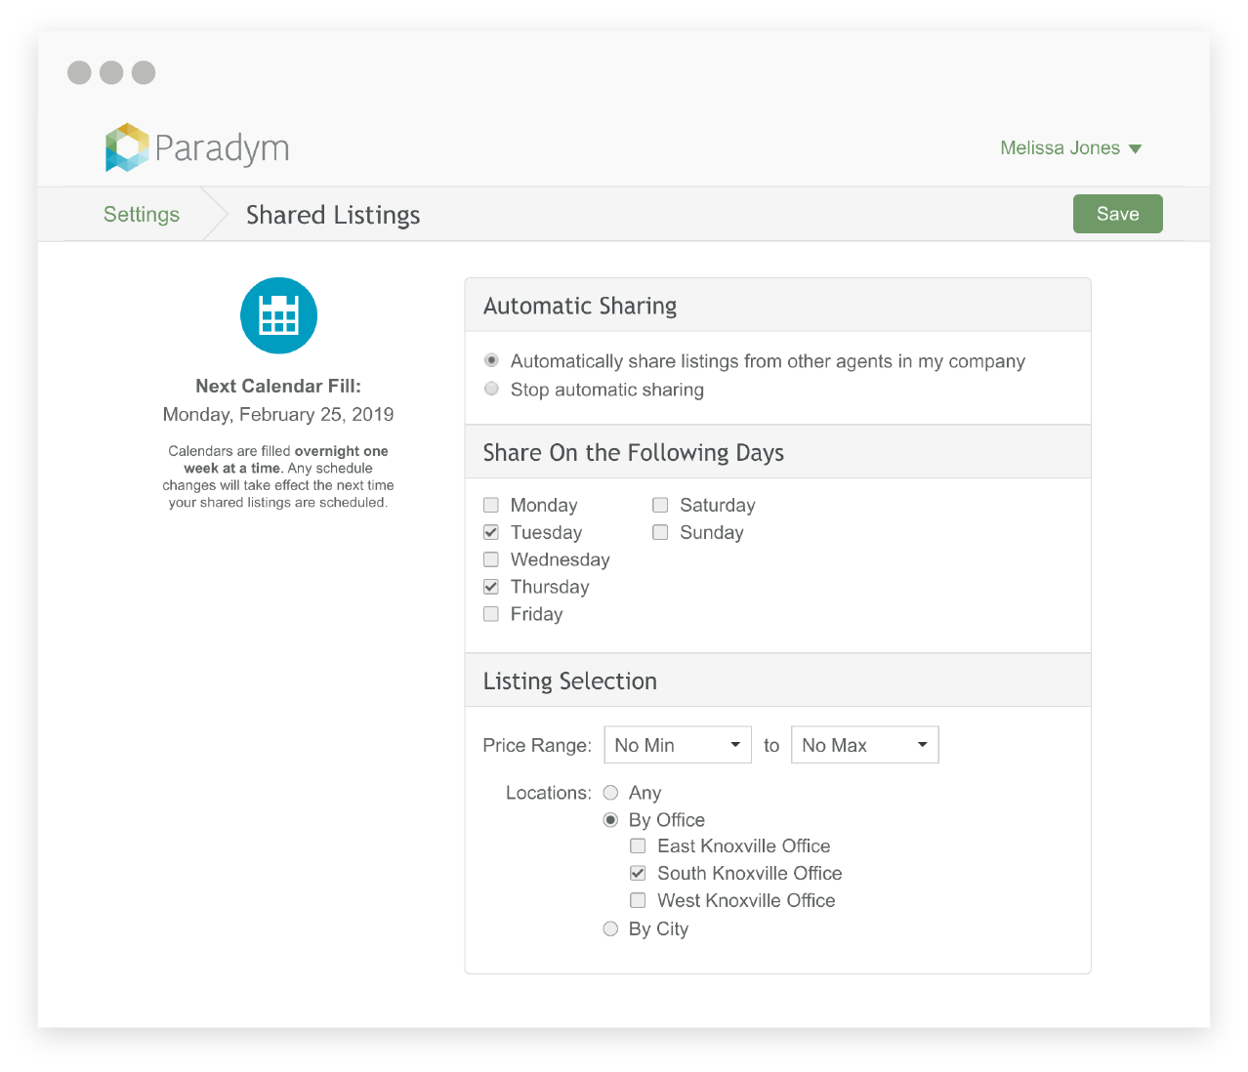
Task: Click the first gray window control dot
Action: (x=80, y=73)
